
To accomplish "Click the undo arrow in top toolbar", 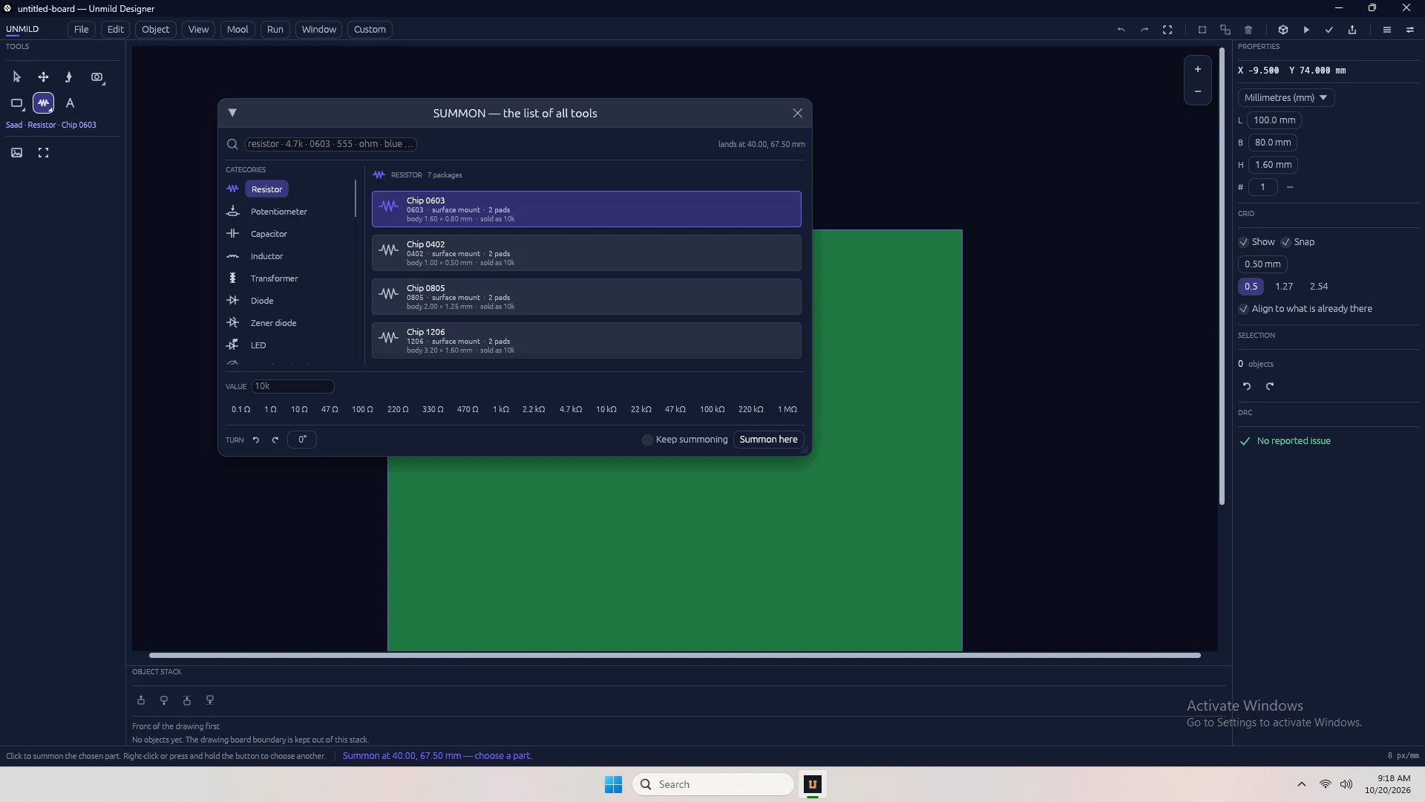I will (x=1121, y=30).
